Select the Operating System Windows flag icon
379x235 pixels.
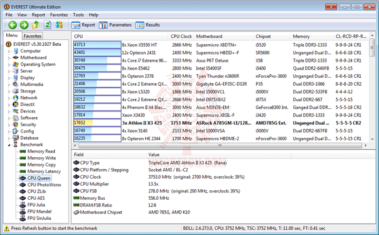(x=16, y=64)
